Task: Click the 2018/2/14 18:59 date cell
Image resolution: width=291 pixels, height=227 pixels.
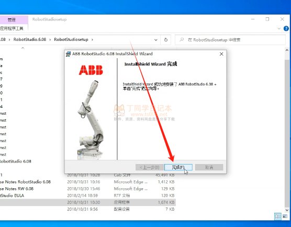Action: (82, 196)
